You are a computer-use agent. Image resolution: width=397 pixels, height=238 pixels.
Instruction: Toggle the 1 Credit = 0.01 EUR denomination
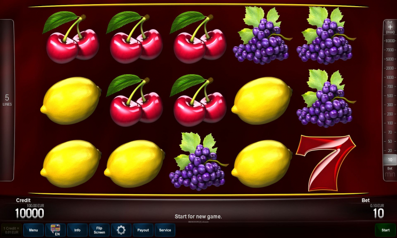tap(11, 230)
